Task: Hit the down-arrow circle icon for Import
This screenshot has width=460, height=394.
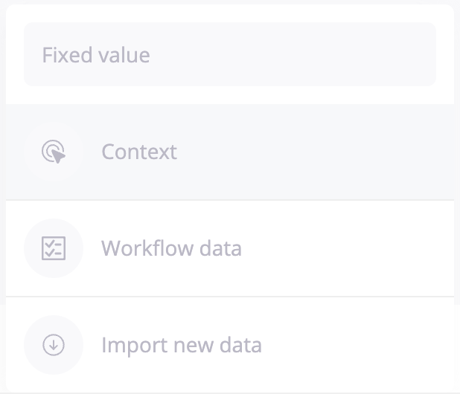Action: coord(54,345)
